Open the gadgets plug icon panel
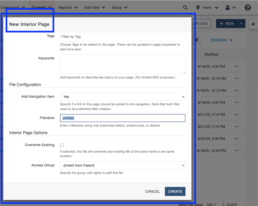Screen dimensions: 258x206 (253, 24)
